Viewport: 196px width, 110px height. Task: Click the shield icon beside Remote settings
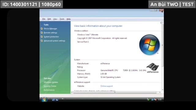[x=42, y=33]
